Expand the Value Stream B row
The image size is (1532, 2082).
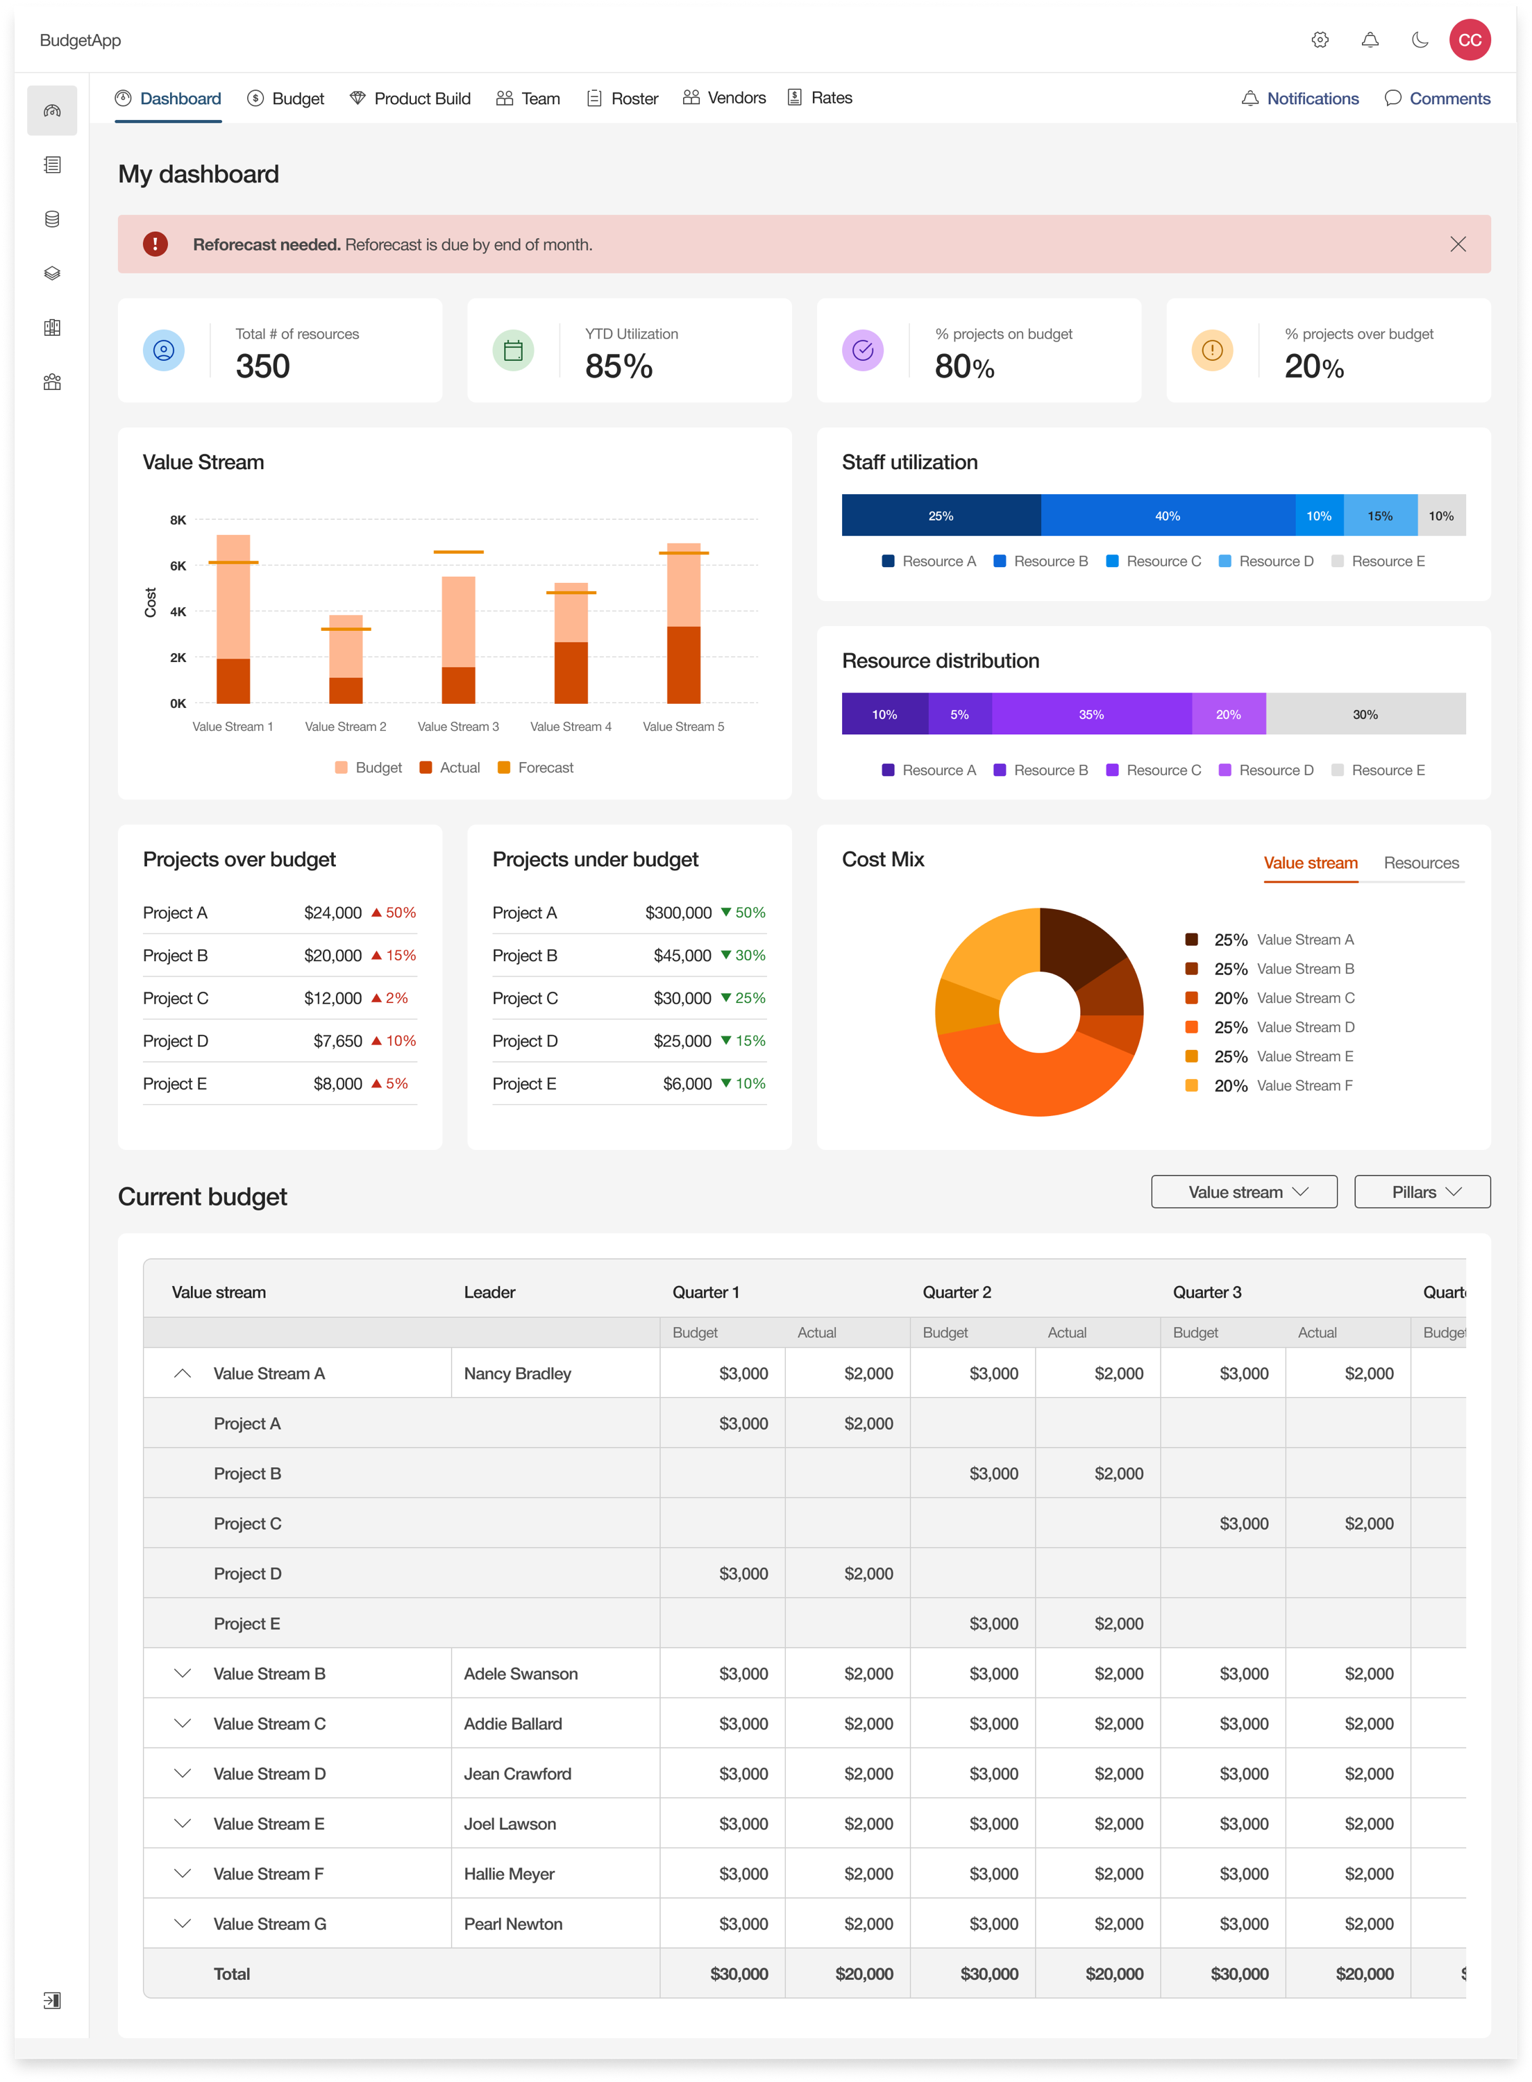click(183, 1673)
